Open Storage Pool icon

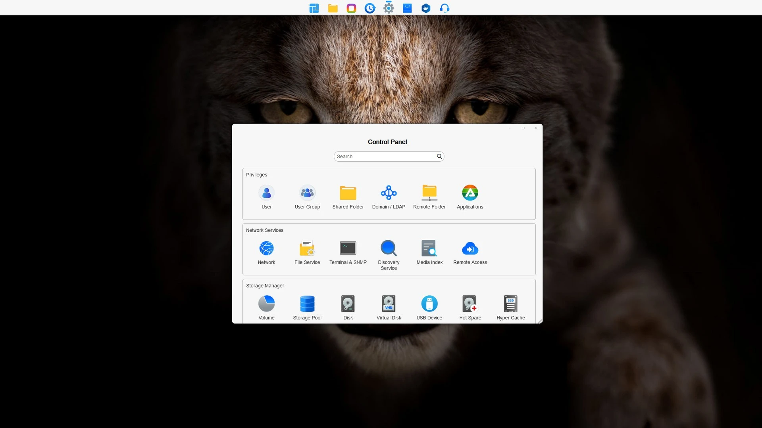pos(307,304)
